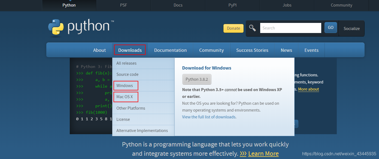Image resolution: width=379 pixels, height=159 pixels.
Task: Open the PSF top tab
Action: tap(124, 5)
